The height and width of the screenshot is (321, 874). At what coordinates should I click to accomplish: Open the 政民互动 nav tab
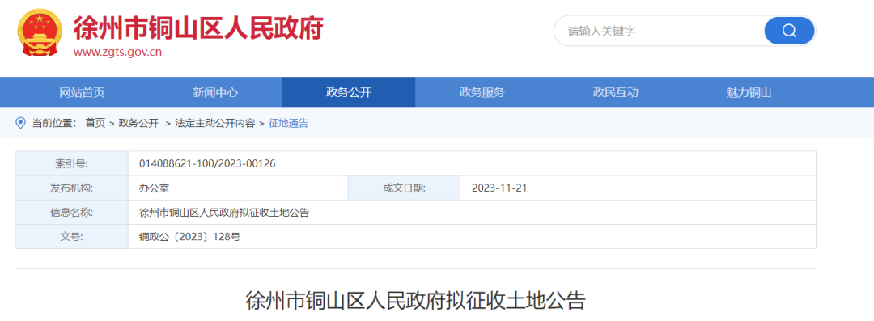tap(615, 92)
